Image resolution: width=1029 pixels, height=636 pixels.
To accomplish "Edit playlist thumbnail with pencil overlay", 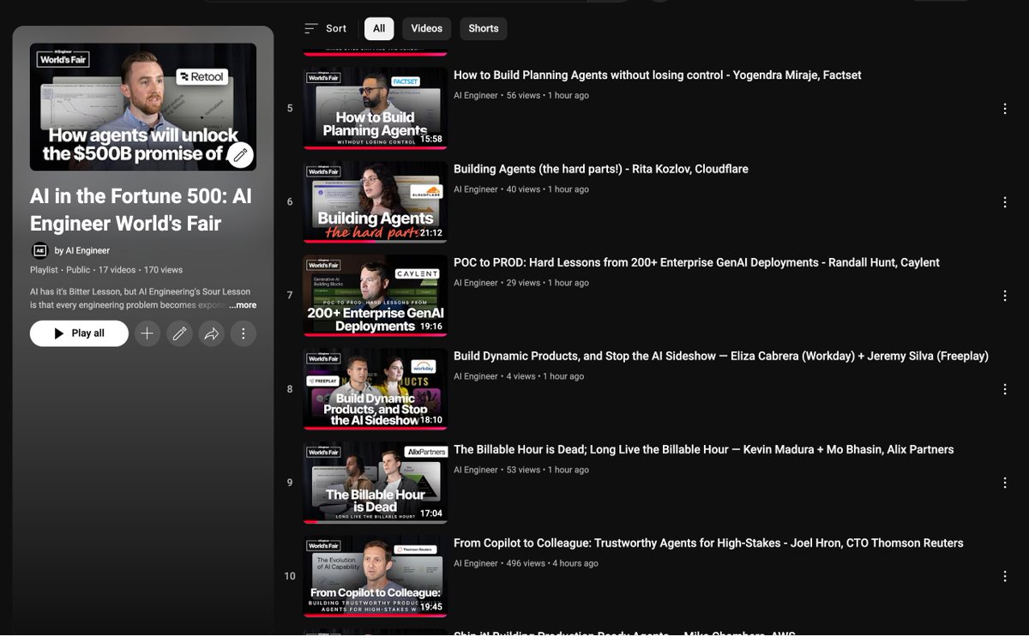I will point(241,155).
